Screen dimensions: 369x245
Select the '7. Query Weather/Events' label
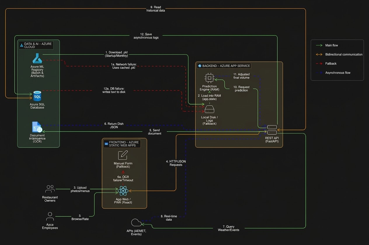coord(228,228)
